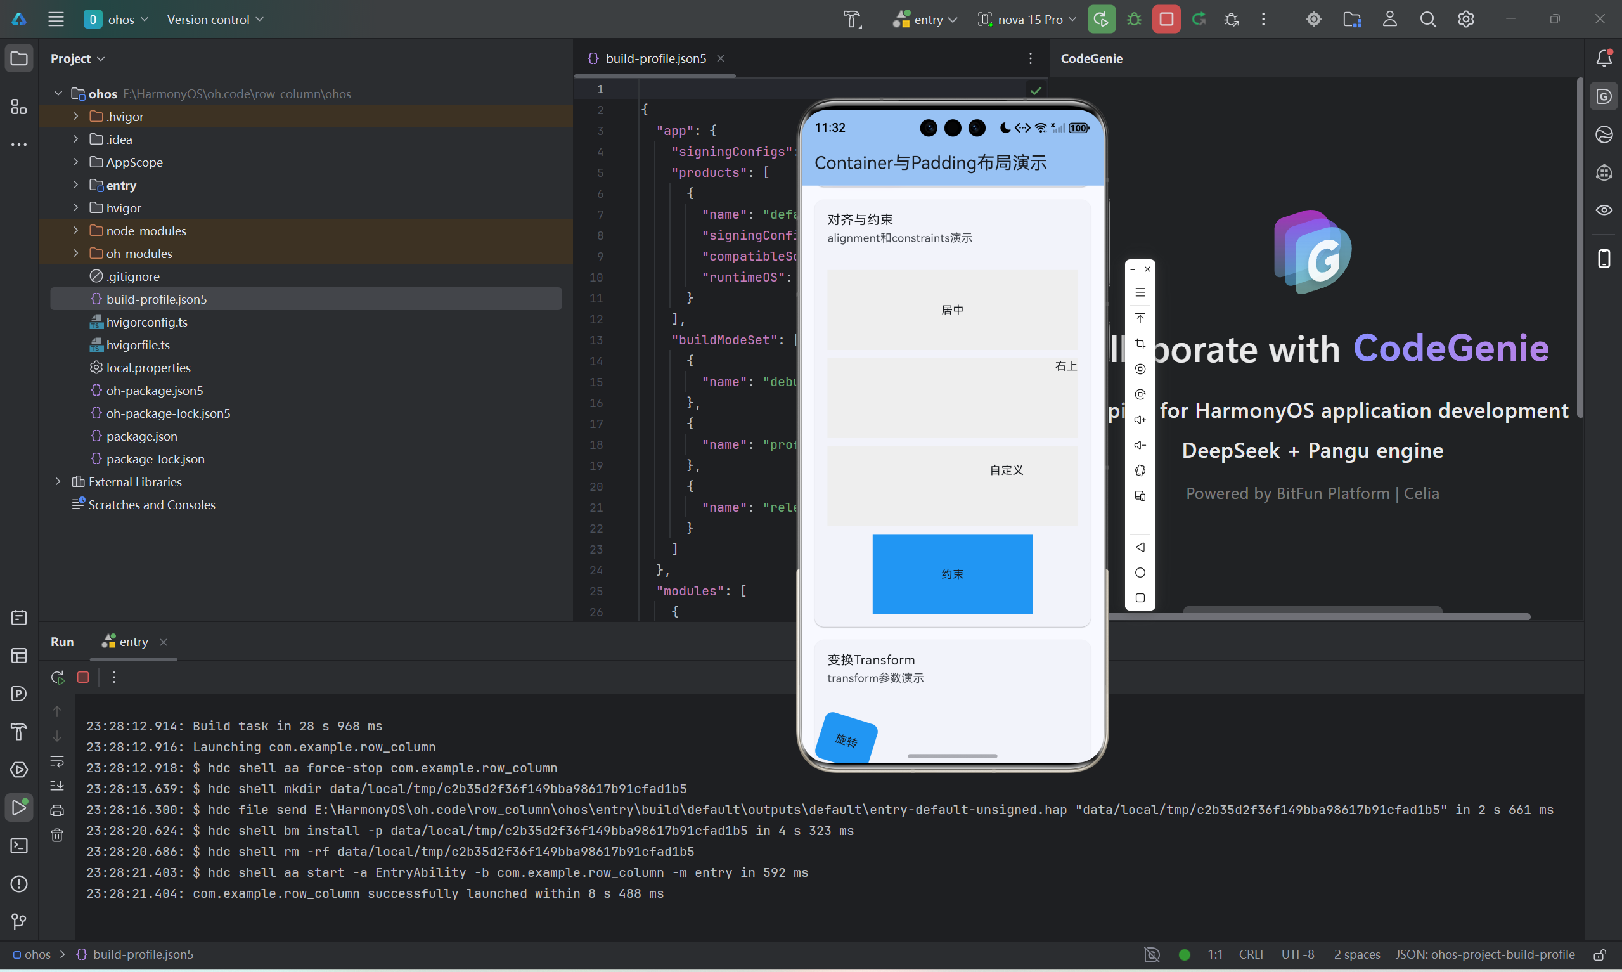Click the rerun icon in Run panel
1622x972 pixels.
58,677
